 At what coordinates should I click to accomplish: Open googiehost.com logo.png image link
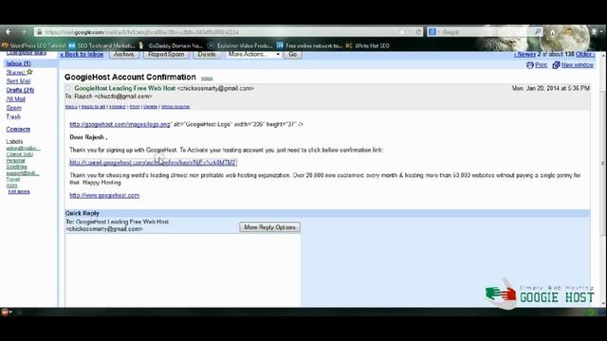pos(120,124)
